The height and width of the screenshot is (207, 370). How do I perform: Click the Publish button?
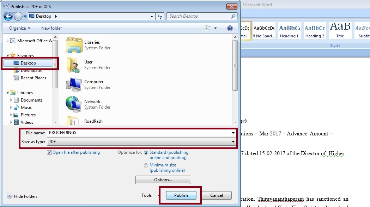(181, 195)
